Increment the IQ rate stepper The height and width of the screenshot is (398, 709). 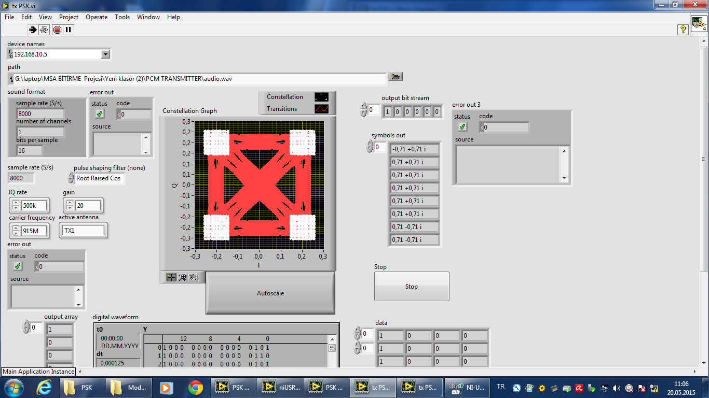[16, 203]
